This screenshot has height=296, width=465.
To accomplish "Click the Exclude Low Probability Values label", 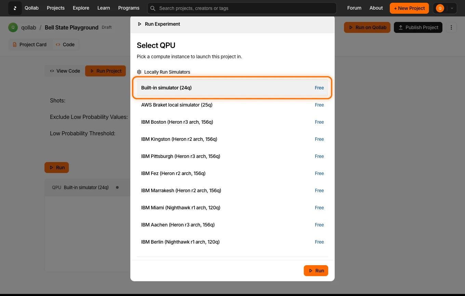I will pos(89,117).
